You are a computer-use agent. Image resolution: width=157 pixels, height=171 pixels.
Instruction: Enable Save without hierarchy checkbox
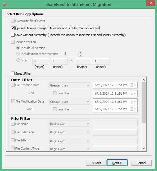tap(13, 35)
